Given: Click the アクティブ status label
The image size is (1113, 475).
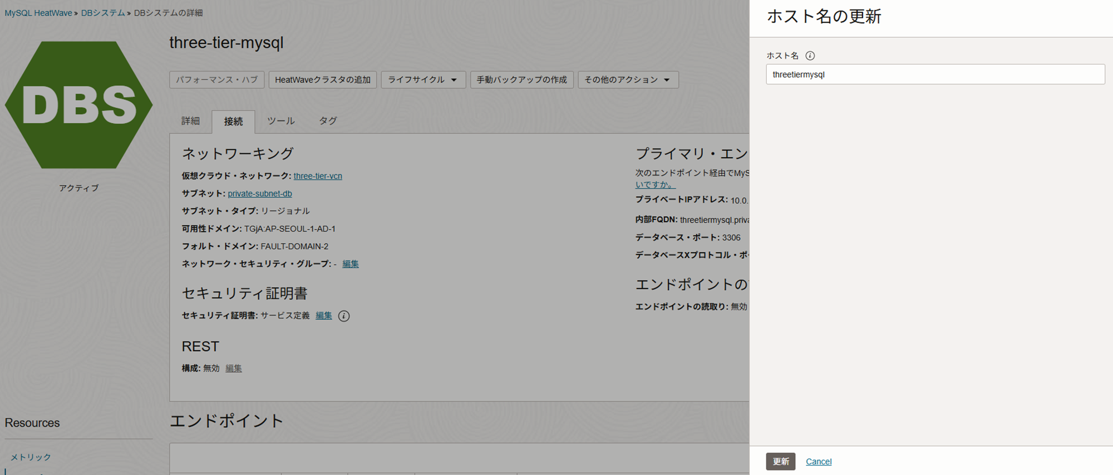Looking at the screenshot, I should pyautogui.click(x=78, y=188).
